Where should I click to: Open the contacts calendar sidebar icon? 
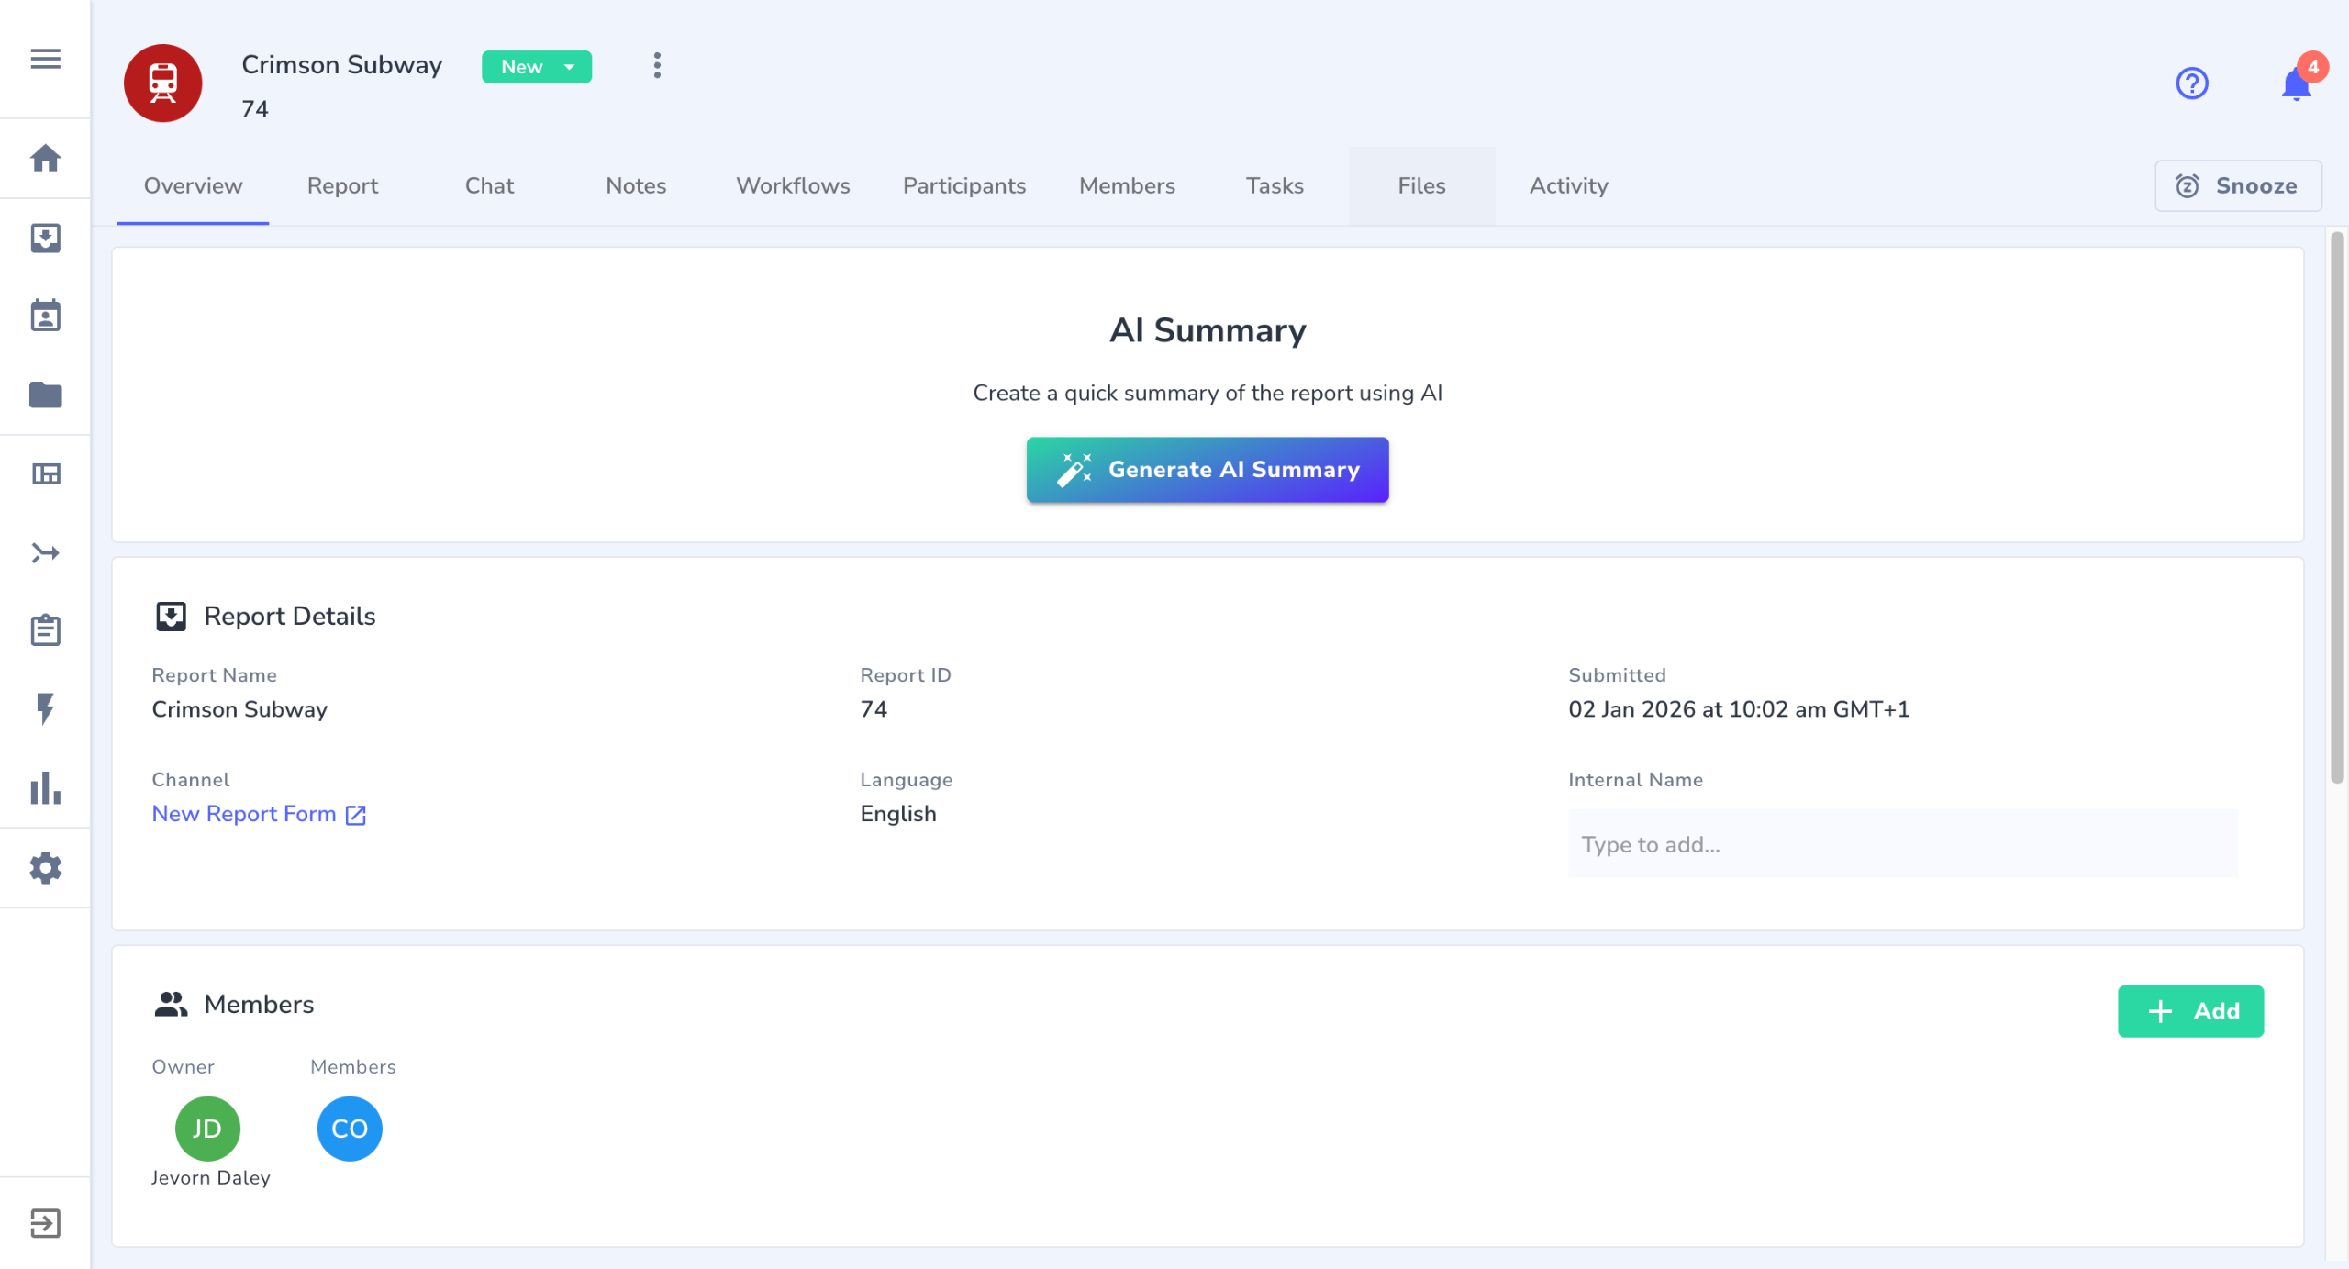coord(45,316)
